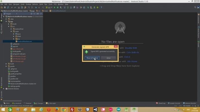The height and width of the screenshot is (112, 200).
Task: Open the Maven Projects side tab
Action: click(199, 32)
